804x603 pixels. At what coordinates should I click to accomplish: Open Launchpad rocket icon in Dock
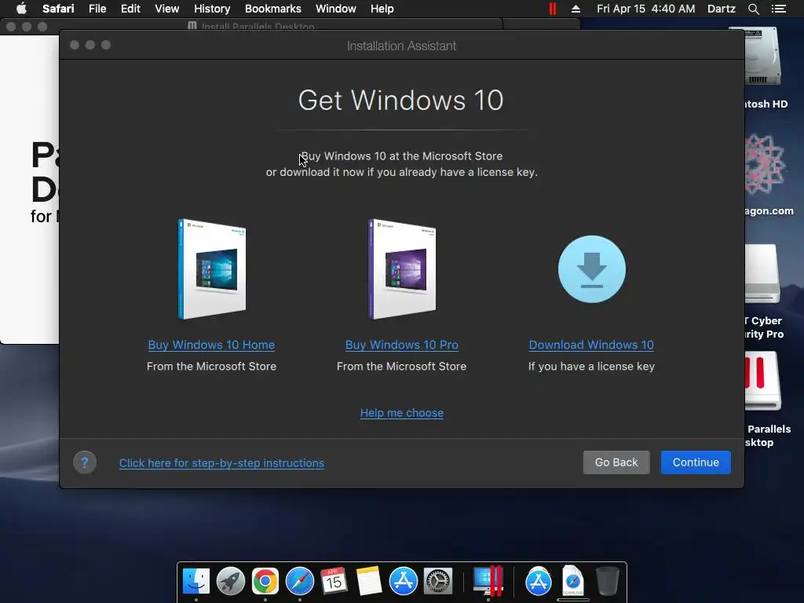point(231,581)
